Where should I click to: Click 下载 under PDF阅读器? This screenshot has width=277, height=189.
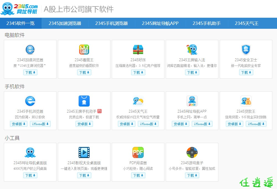pos(138,175)
